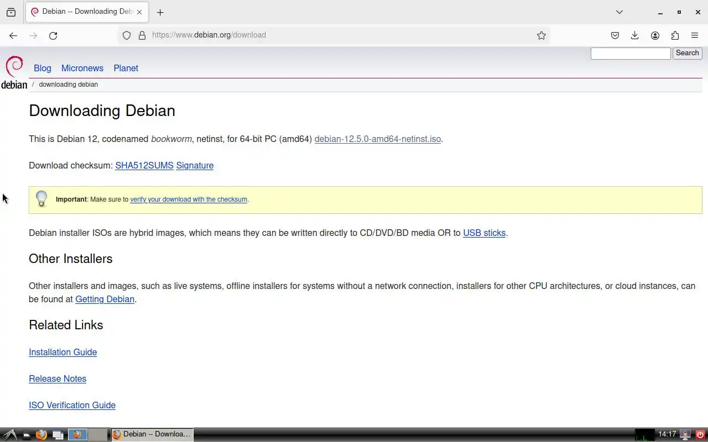Image resolution: width=708 pixels, height=442 pixels.
Task: Open the Extensions puzzle icon
Action: (x=675, y=35)
